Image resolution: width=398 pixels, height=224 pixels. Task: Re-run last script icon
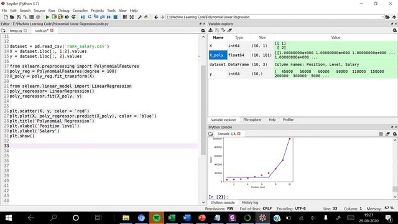(x=73, y=17)
